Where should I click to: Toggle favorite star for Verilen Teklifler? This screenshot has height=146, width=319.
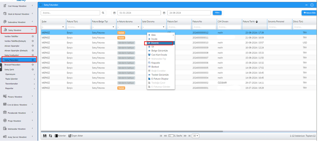click(x=33, y=37)
